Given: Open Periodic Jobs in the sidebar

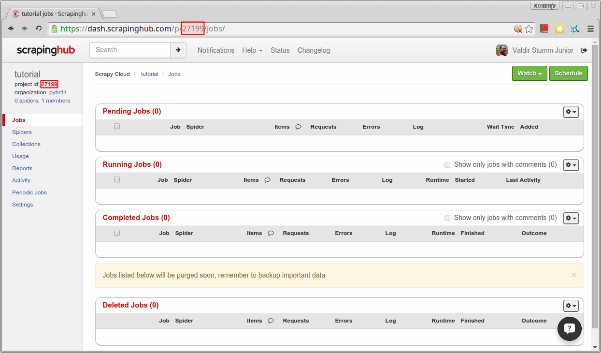Looking at the screenshot, I should 29,192.
